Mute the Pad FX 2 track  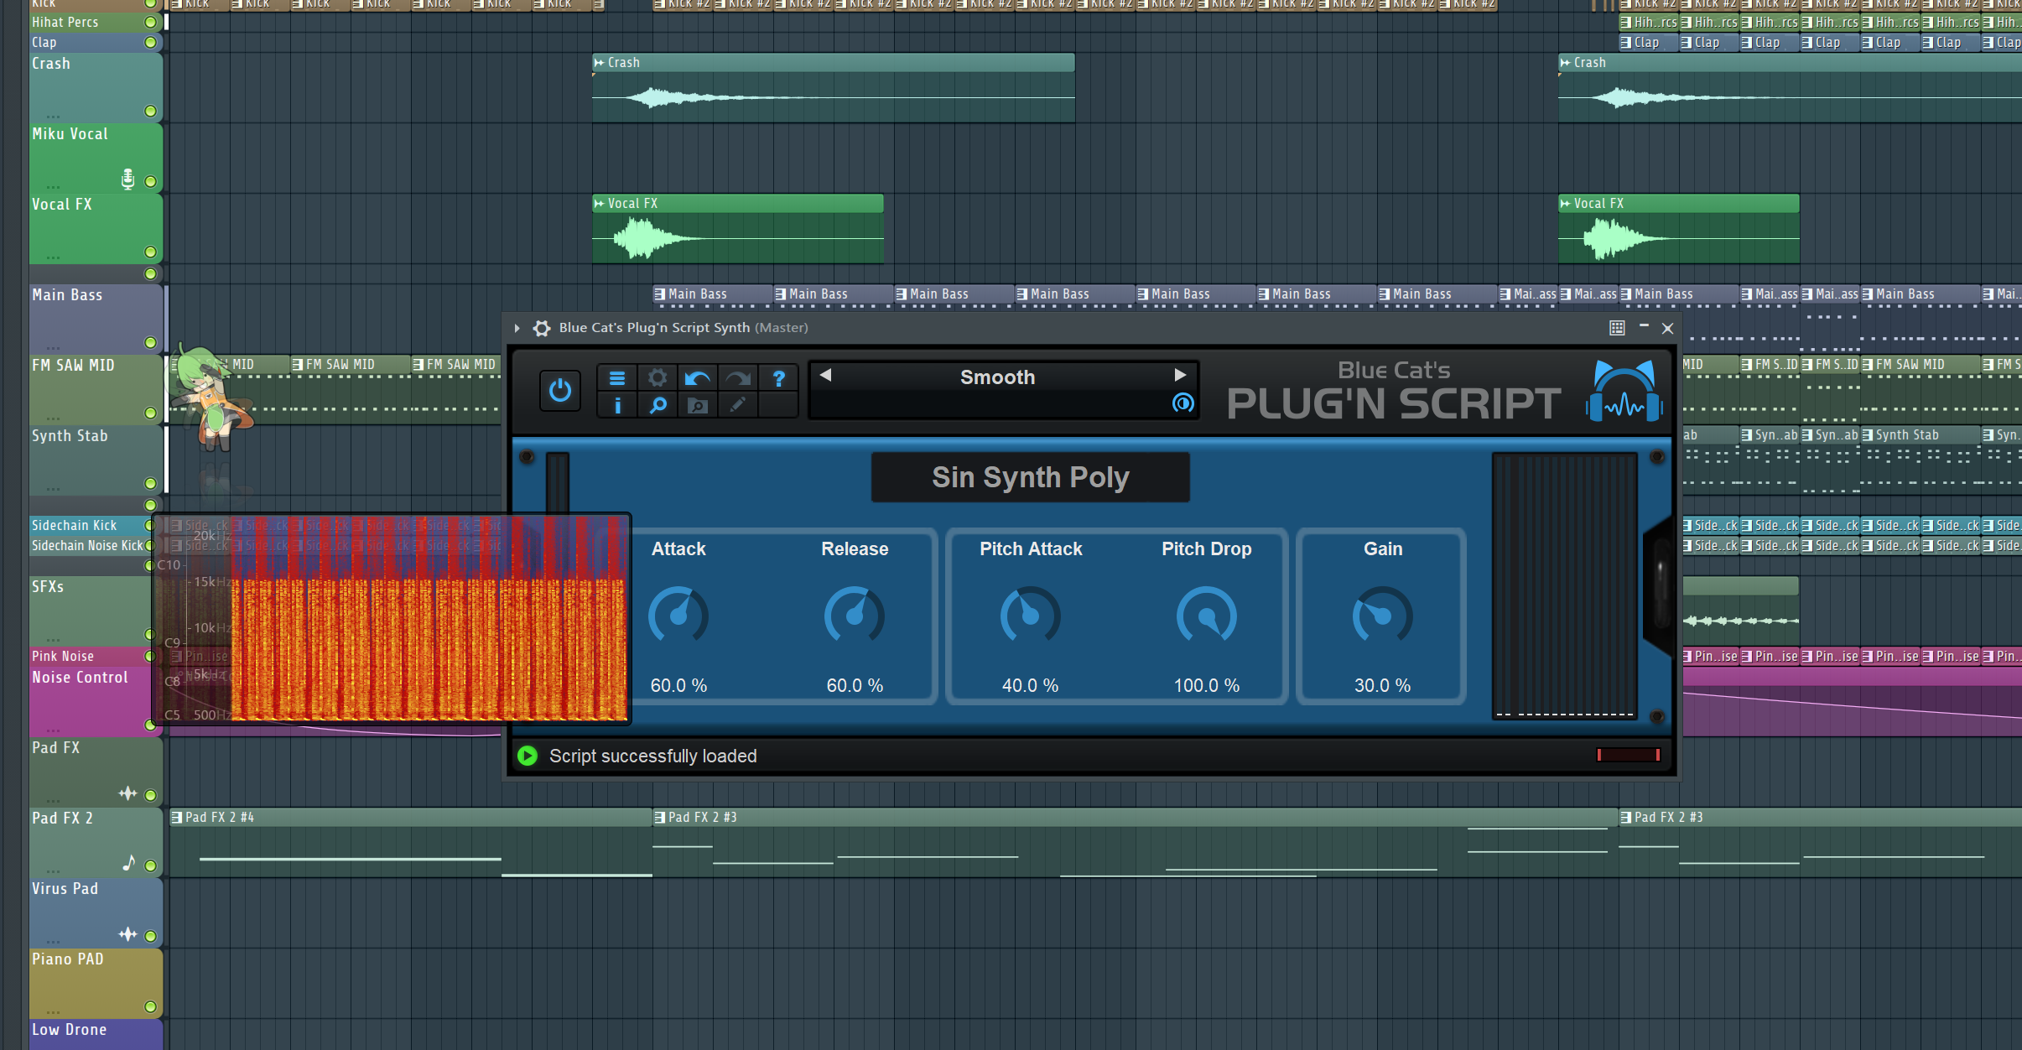click(x=150, y=865)
